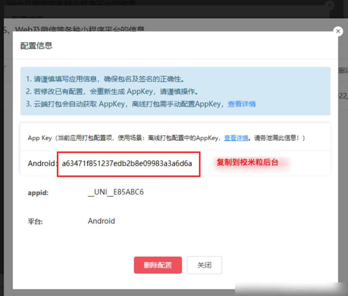Click the Android AppKey value a63471f8…
Viewport: 348px width, 296px height.
click(x=127, y=163)
